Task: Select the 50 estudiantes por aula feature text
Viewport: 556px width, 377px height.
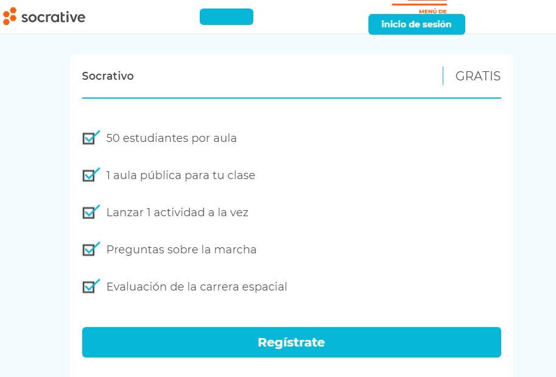Action: coord(171,138)
